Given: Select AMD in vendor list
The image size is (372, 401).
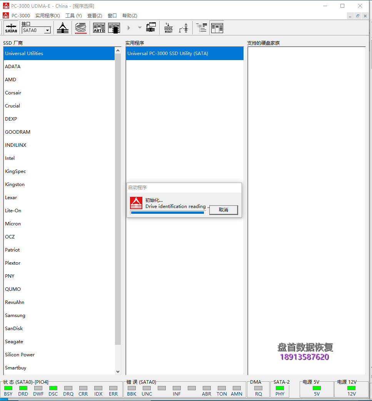Looking at the screenshot, I should [x=59, y=79].
